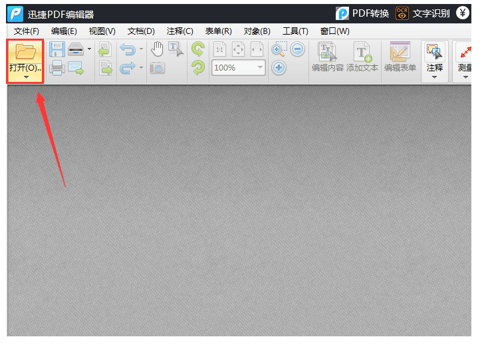482x345 pixels.
Task: Click the app logo in title bar
Action: [15, 14]
